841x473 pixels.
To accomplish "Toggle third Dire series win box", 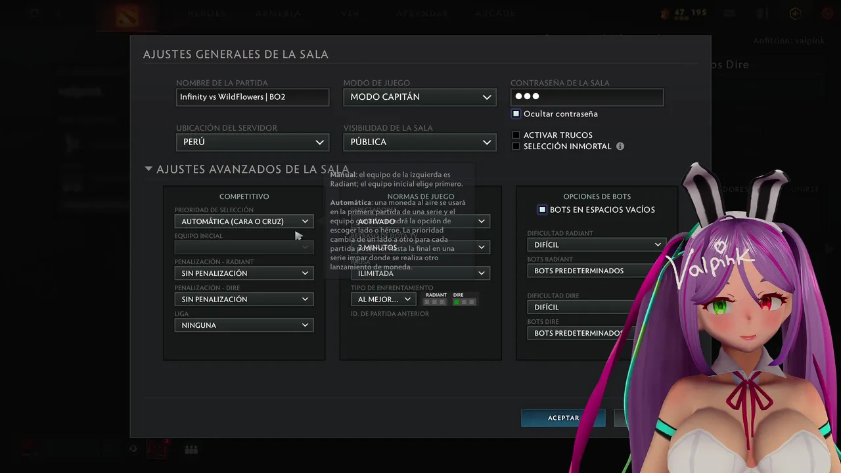I will (x=472, y=302).
